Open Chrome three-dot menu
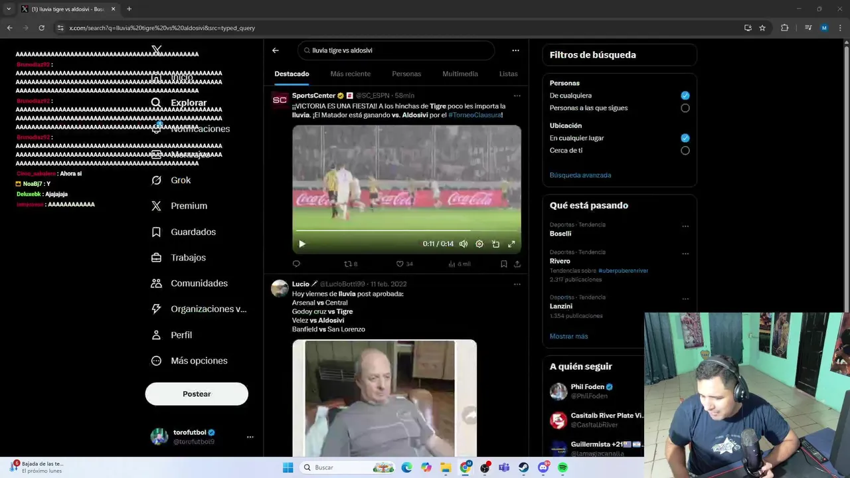Image resolution: width=850 pixels, height=478 pixels. coord(841,28)
